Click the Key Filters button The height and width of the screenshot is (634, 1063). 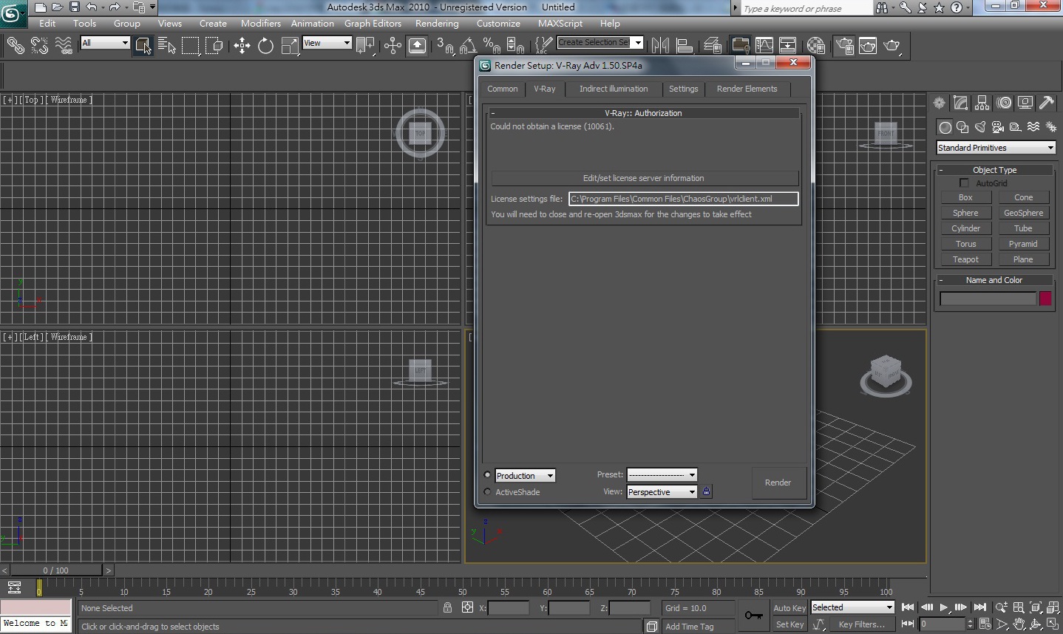pyautogui.click(x=861, y=624)
